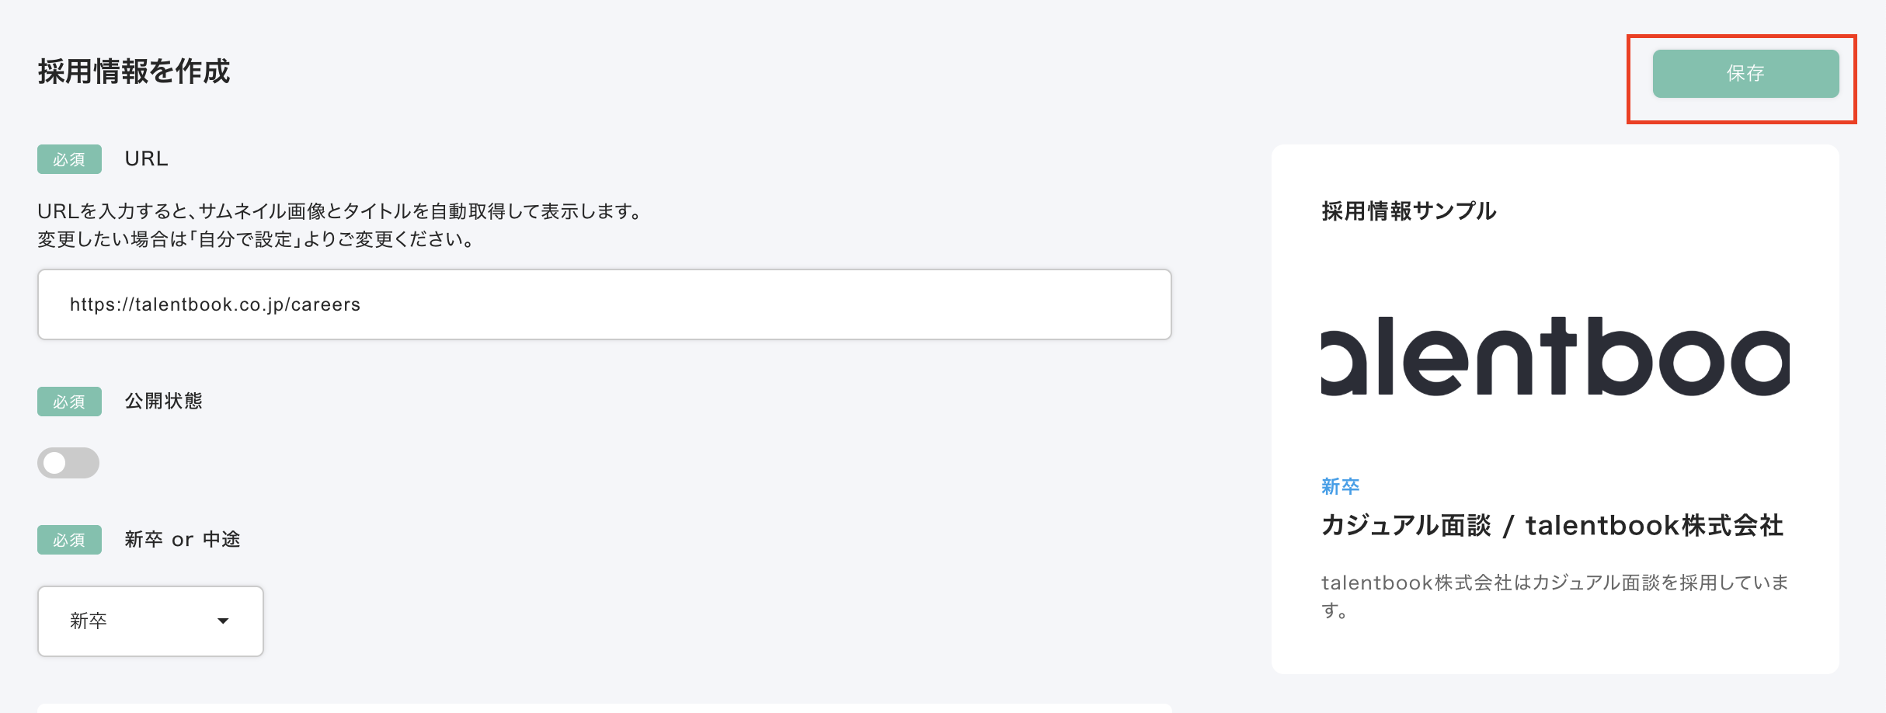This screenshot has width=1886, height=713.
Task: Open the 新卒 selection dropdown
Action: click(x=150, y=621)
